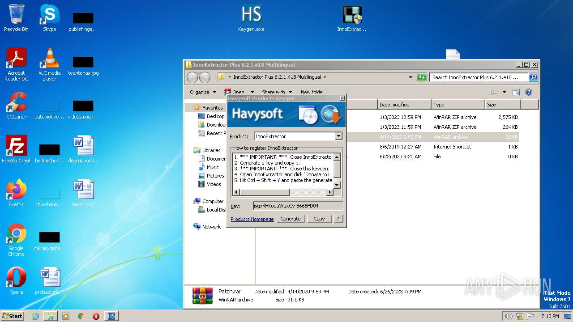Open Acrobat Reader DC shortcut
This screenshot has width=573, height=322.
tap(16, 64)
